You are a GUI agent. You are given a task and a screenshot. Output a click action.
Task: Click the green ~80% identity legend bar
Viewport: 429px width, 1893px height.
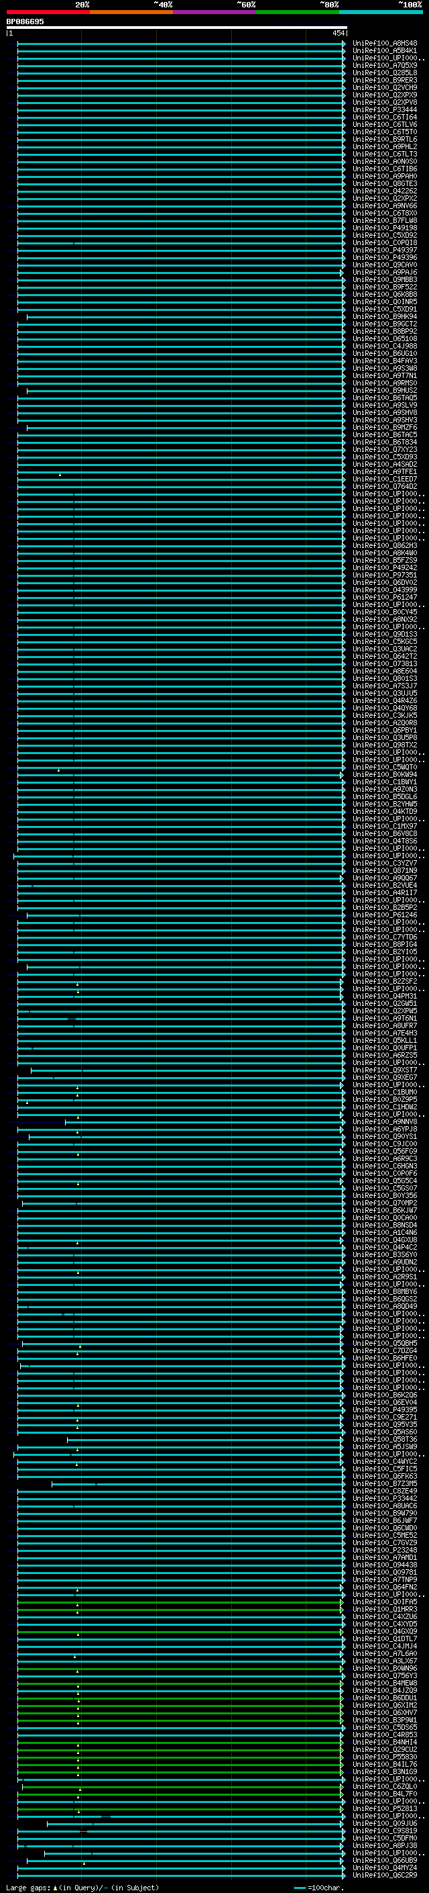pos(298,12)
